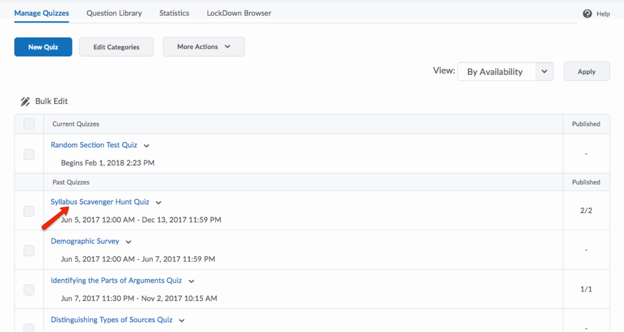Check the Demographic Survey row checkbox
Screen dimensions: 624x332
[29, 250]
